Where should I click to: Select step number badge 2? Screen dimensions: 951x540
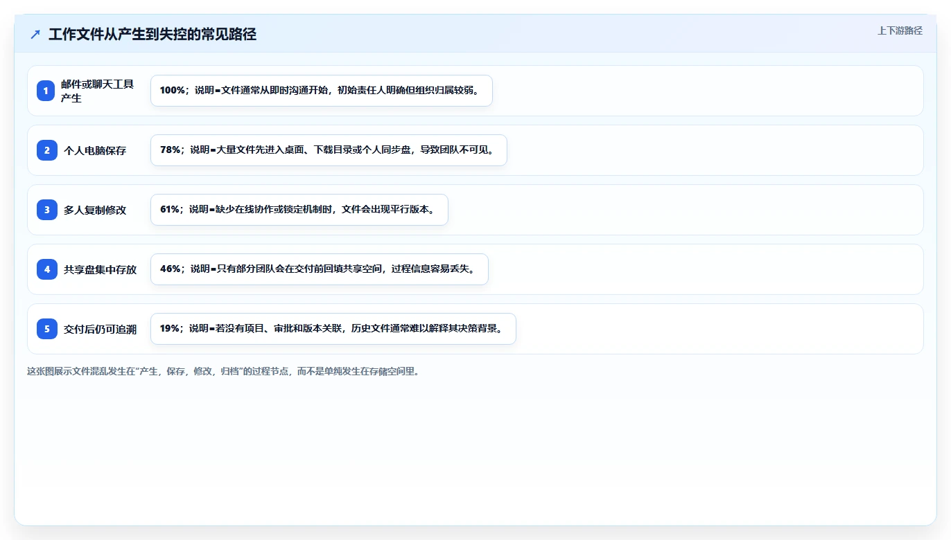click(46, 150)
